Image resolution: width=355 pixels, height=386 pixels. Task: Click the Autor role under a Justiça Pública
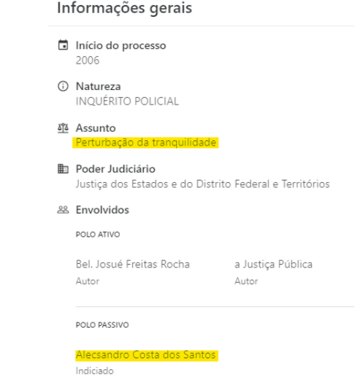pyautogui.click(x=246, y=281)
